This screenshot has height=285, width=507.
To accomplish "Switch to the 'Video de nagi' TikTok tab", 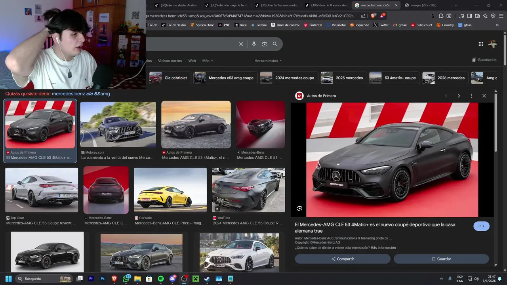I will click(x=225, y=5).
